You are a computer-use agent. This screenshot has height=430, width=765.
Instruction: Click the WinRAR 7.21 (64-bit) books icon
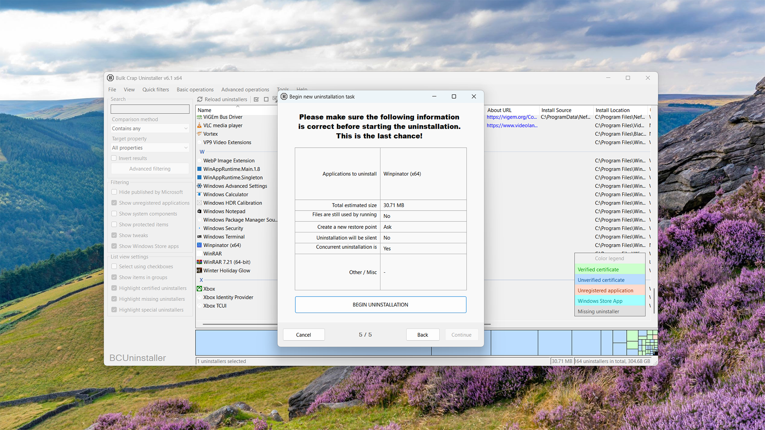tap(199, 262)
